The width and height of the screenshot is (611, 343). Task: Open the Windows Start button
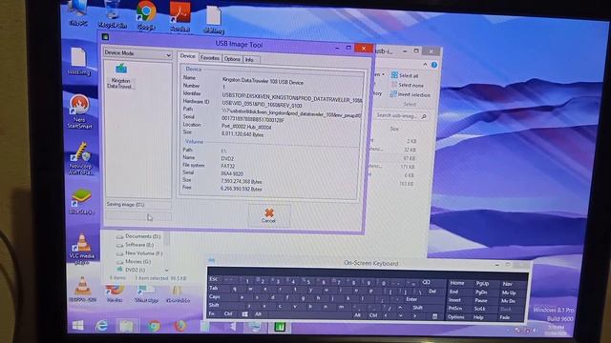point(78,325)
